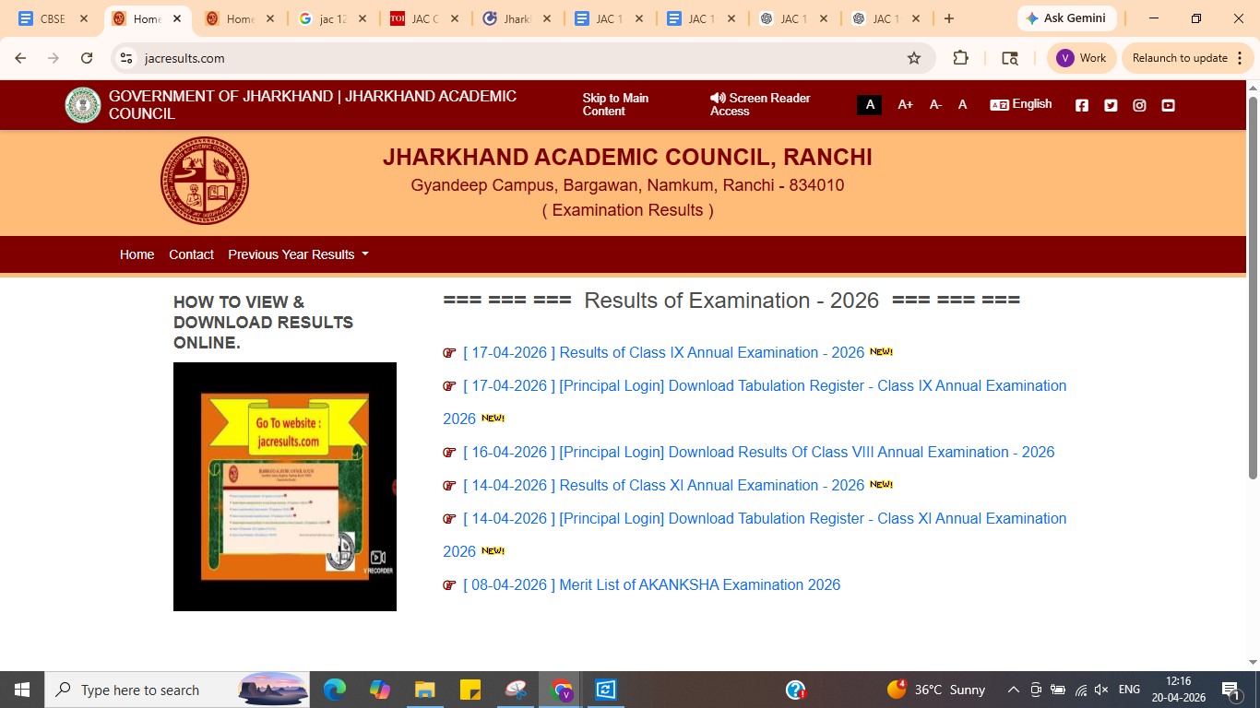The height and width of the screenshot is (708, 1260).
Task: Open Chrome extensions puzzle icon
Action: click(x=960, y=58)
